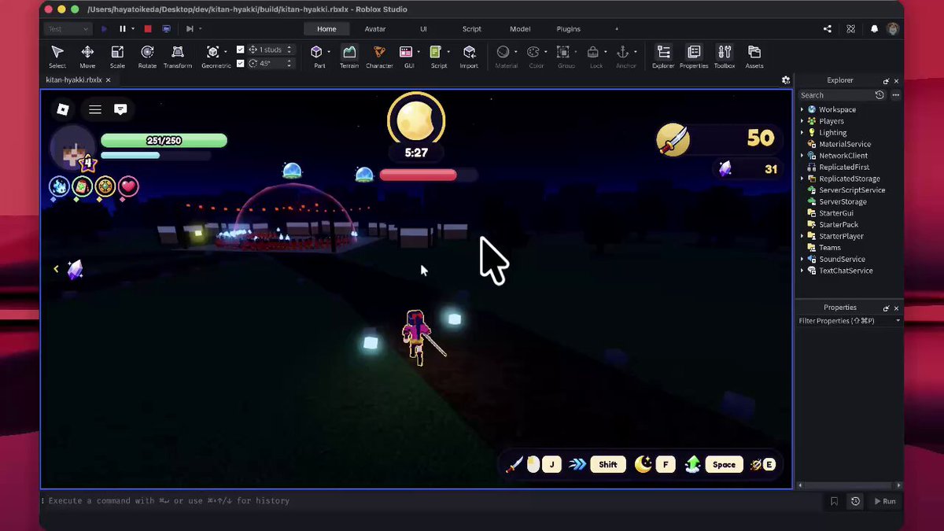The height and width of the screenshot is (531, 944).
Task: Open command bar history clock icon
Action: 855,501
